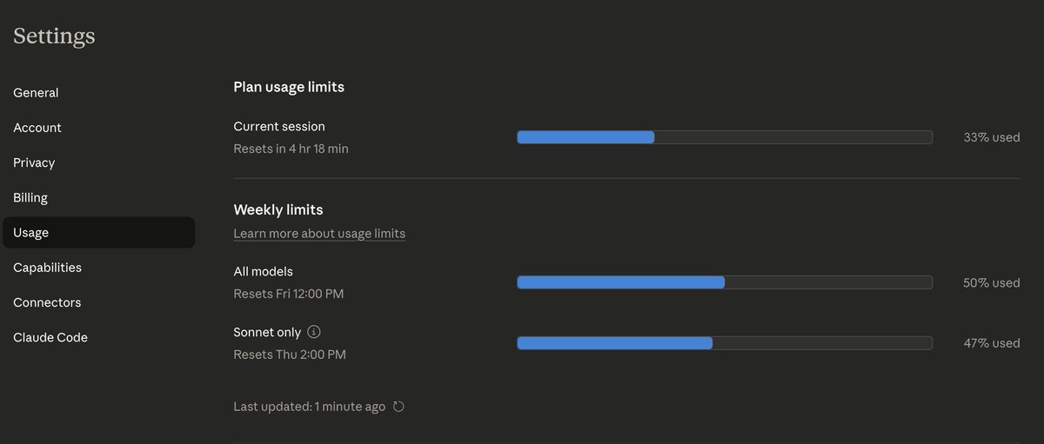
Task: Click the 50% used label
Action: tap(991, 282)
